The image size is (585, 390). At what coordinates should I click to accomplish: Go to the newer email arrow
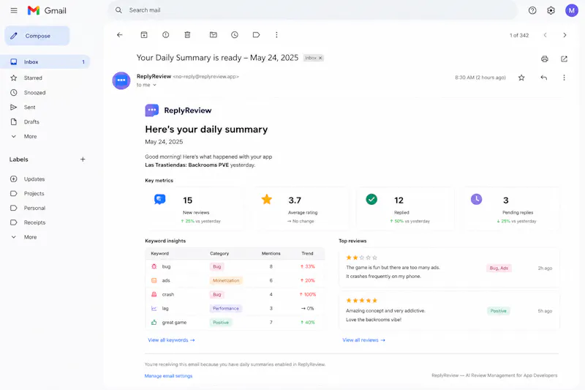point(545,35)
